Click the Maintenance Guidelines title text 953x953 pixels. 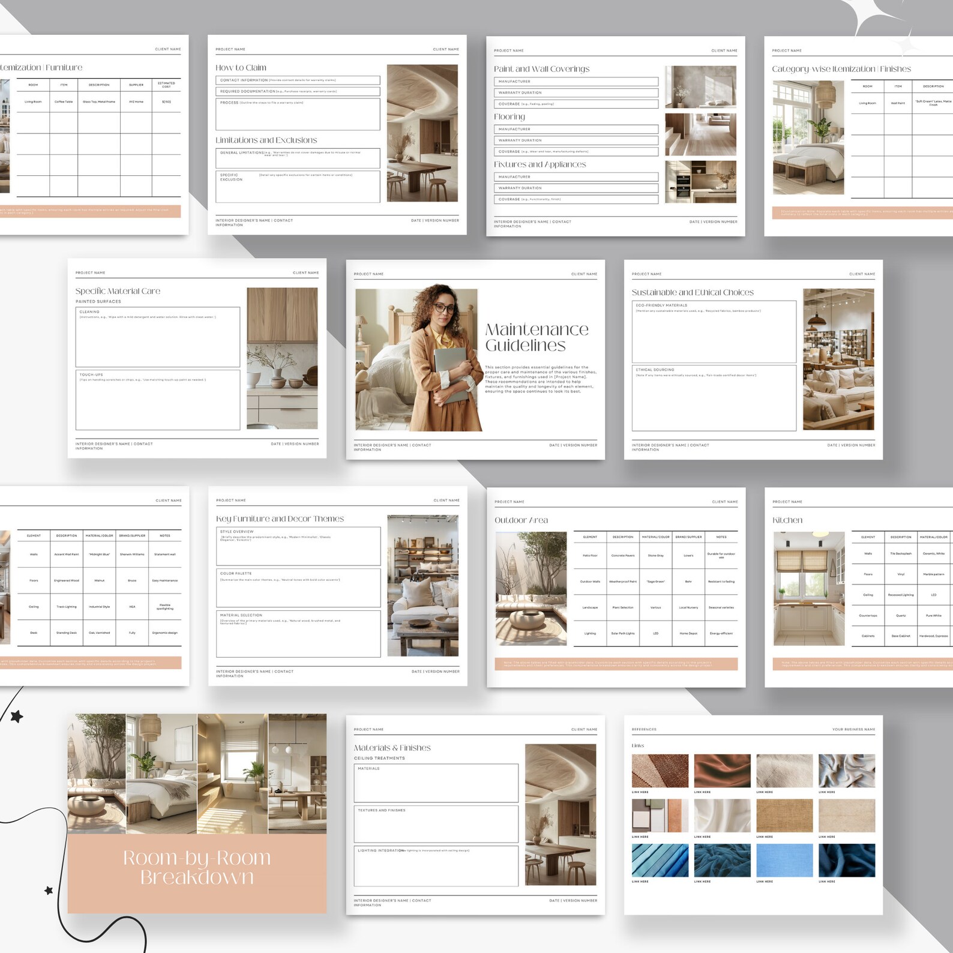click(537, 337)
